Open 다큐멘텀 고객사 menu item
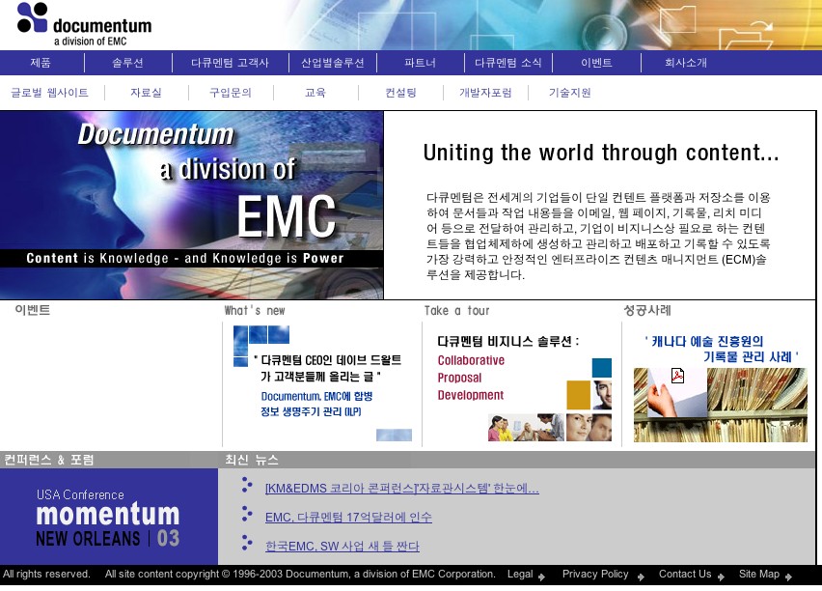Image resolution: width=822 pixels, height=591 pixels. click(230, 63)
